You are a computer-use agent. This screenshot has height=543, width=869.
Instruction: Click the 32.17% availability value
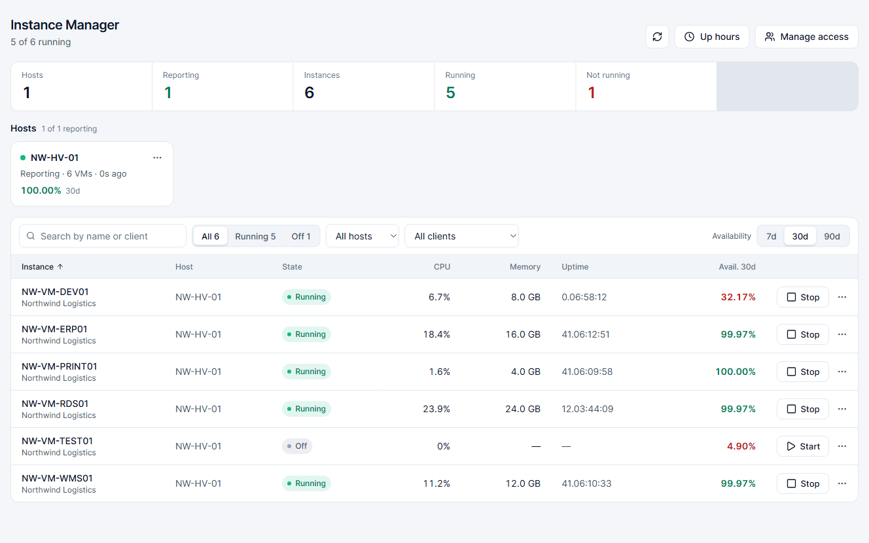click(x=738, y=297)
